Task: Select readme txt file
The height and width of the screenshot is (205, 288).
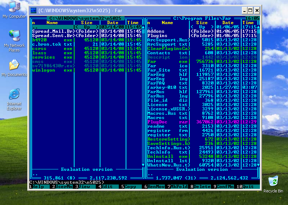Action: (202, 126)
